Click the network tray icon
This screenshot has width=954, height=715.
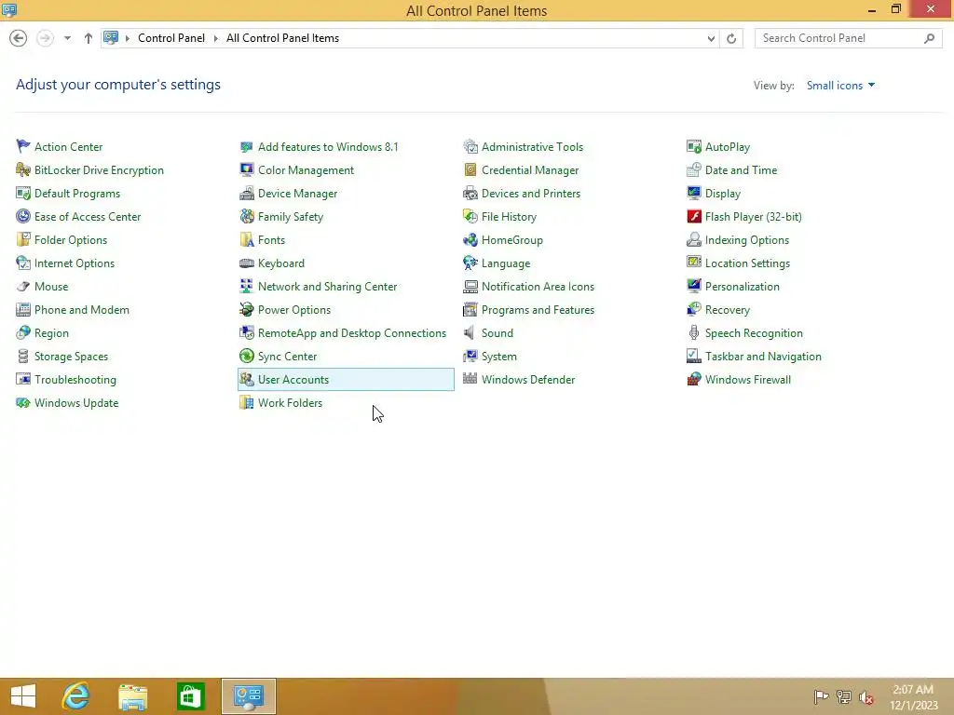844,696
